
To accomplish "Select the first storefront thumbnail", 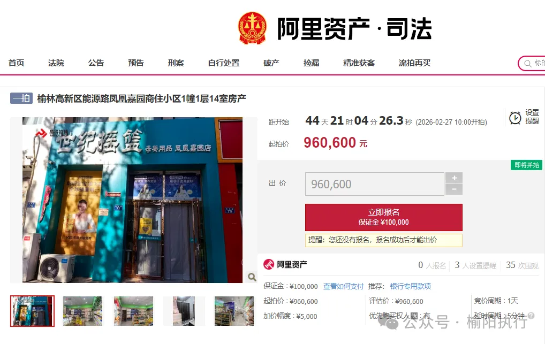I will coord(32,311).
